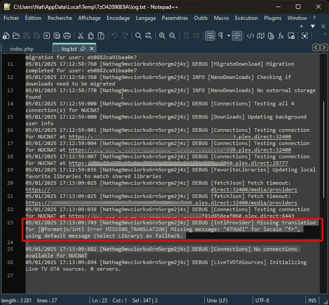Viewport: 329px width, 305px height.
Task: Close document with menu bar X
Action: tap(323, 26)
